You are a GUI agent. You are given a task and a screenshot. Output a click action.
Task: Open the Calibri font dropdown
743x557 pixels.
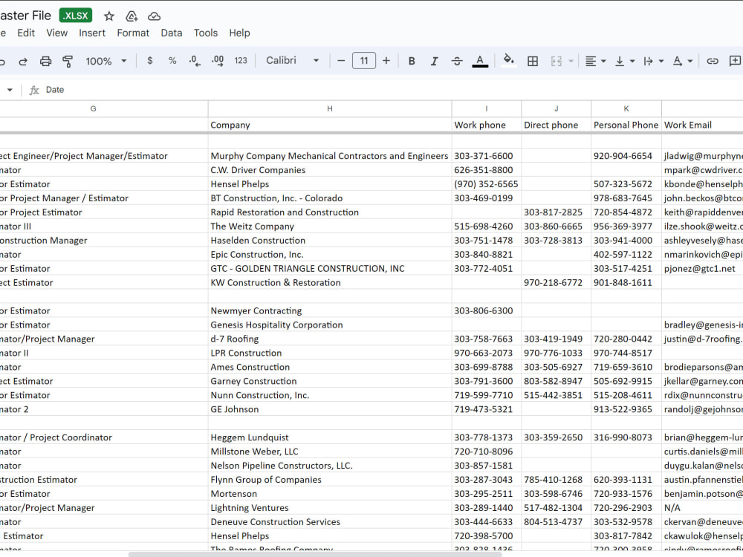pos(291,61)
